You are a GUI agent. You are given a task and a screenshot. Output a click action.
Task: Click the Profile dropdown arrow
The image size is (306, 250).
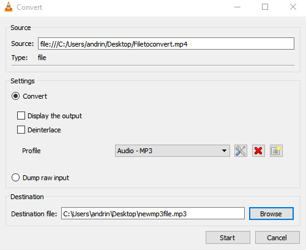[x=224, y=151]
